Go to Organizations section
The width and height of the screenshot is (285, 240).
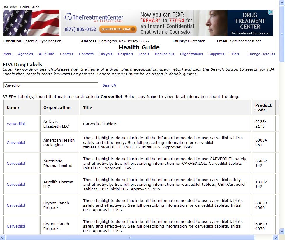tap(191, 54)
